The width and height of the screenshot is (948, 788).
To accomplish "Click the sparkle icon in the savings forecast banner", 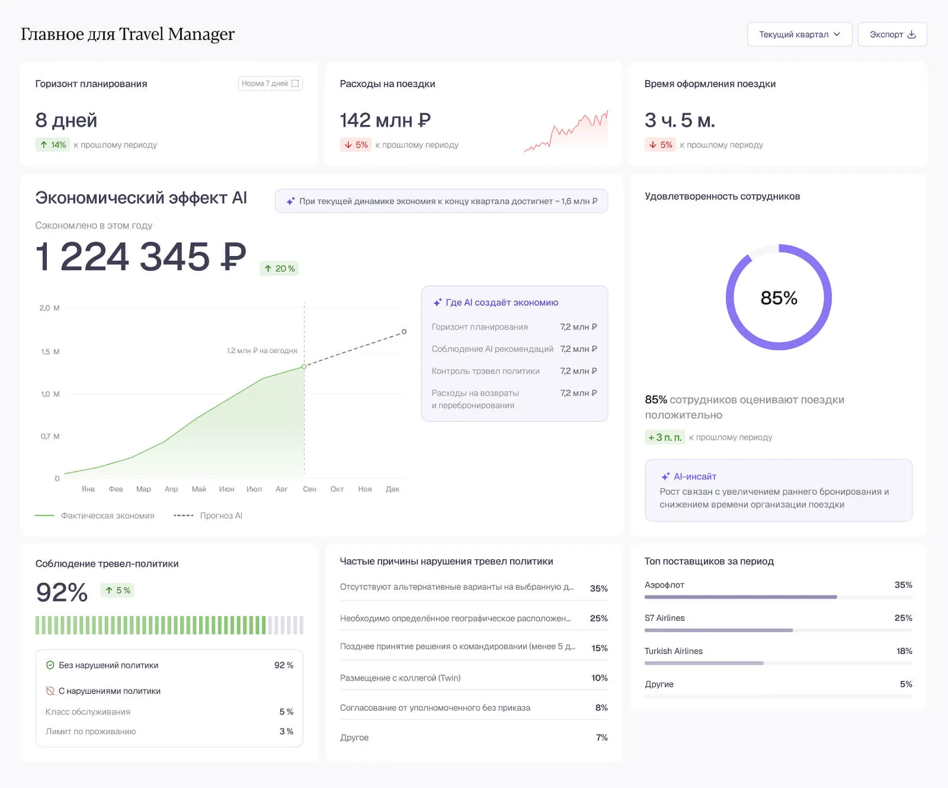I will click(x=290, y=201).
